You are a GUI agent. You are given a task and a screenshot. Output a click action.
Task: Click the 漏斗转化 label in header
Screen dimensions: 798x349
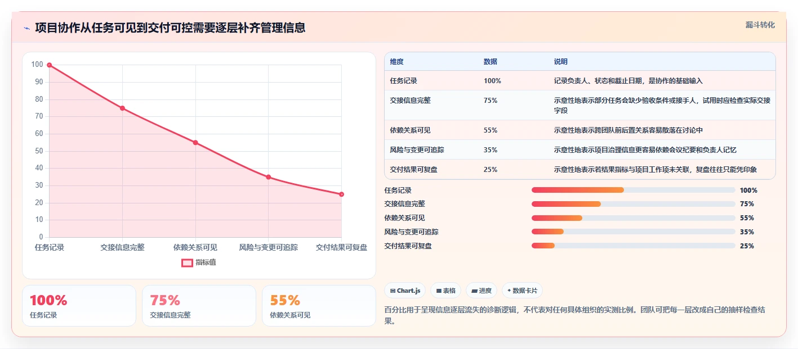coord(760,25)
